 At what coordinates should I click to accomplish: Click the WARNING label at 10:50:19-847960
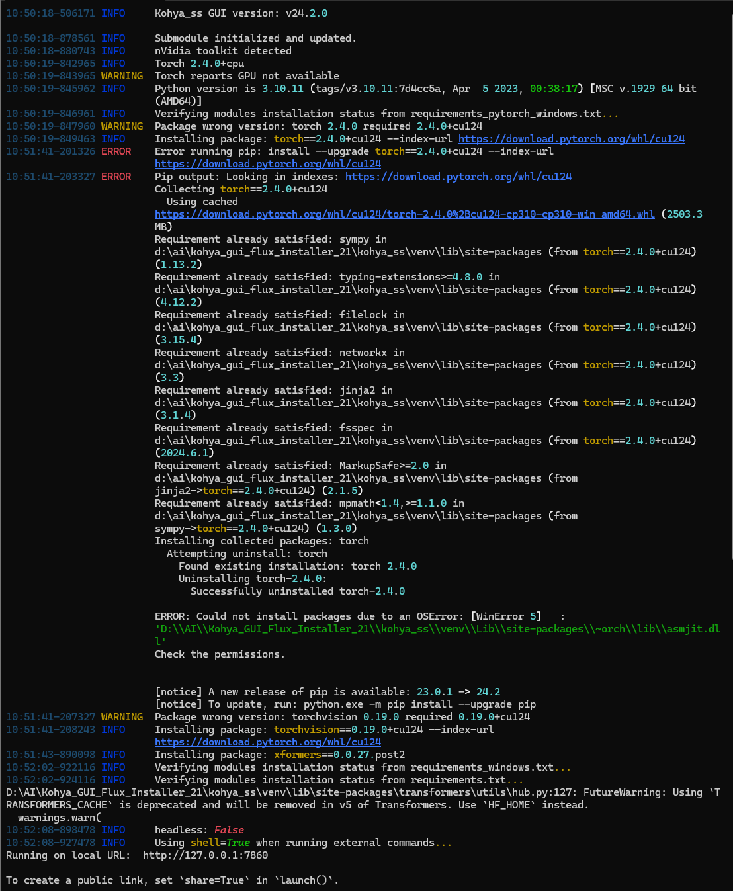tap(122, 126)
